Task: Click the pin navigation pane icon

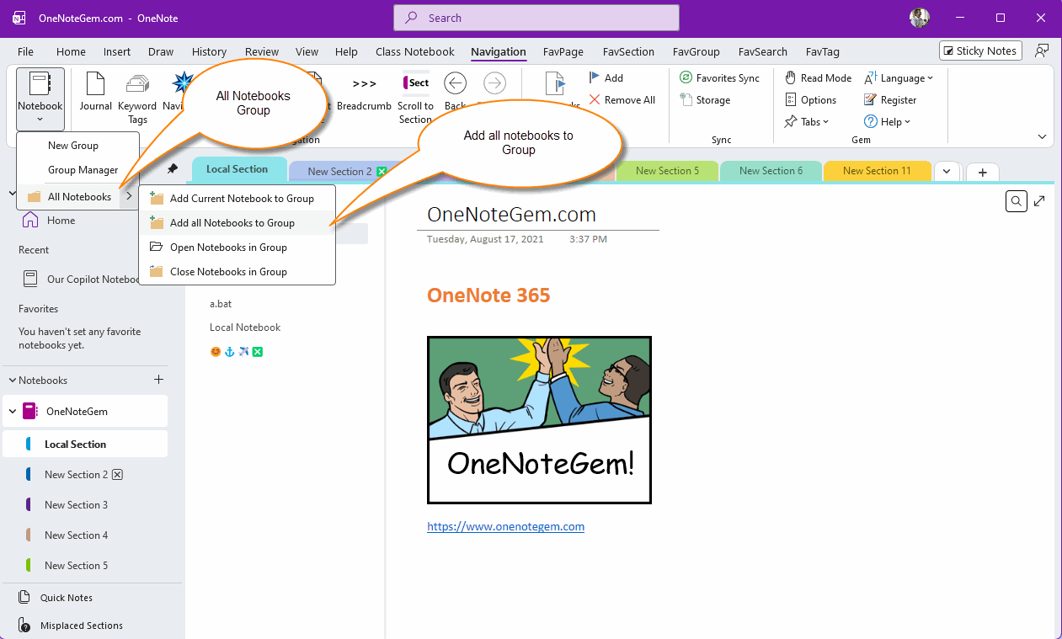Action: 173,169
